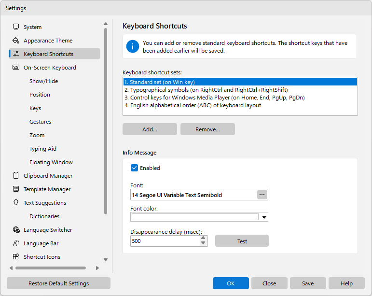
Task: Open the Font color dropdown arrow
Action: [264, 217]
